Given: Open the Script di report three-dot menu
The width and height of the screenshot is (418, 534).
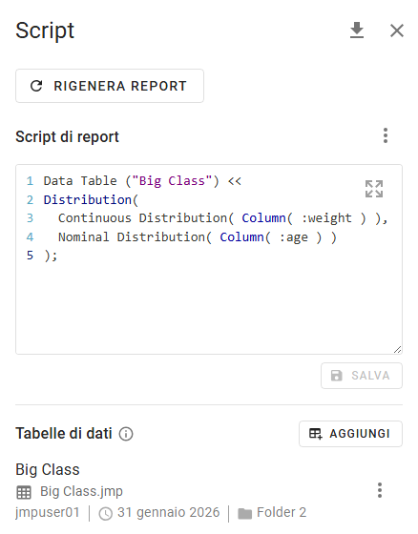Looking at the screenshot, I should tap(386, 135).
